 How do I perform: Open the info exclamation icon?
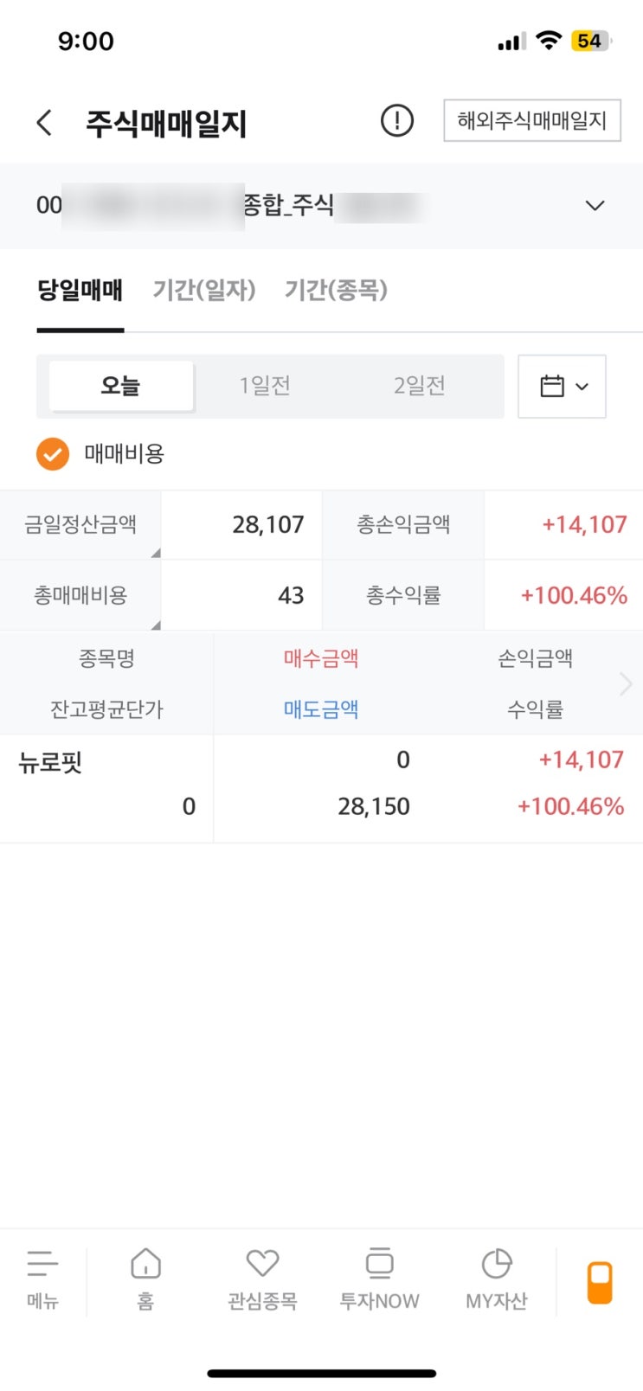(x=397, y=120)
